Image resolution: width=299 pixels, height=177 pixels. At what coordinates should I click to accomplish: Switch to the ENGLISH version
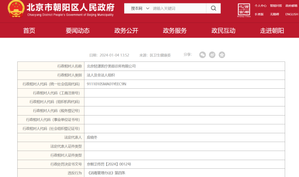point(292,14)
